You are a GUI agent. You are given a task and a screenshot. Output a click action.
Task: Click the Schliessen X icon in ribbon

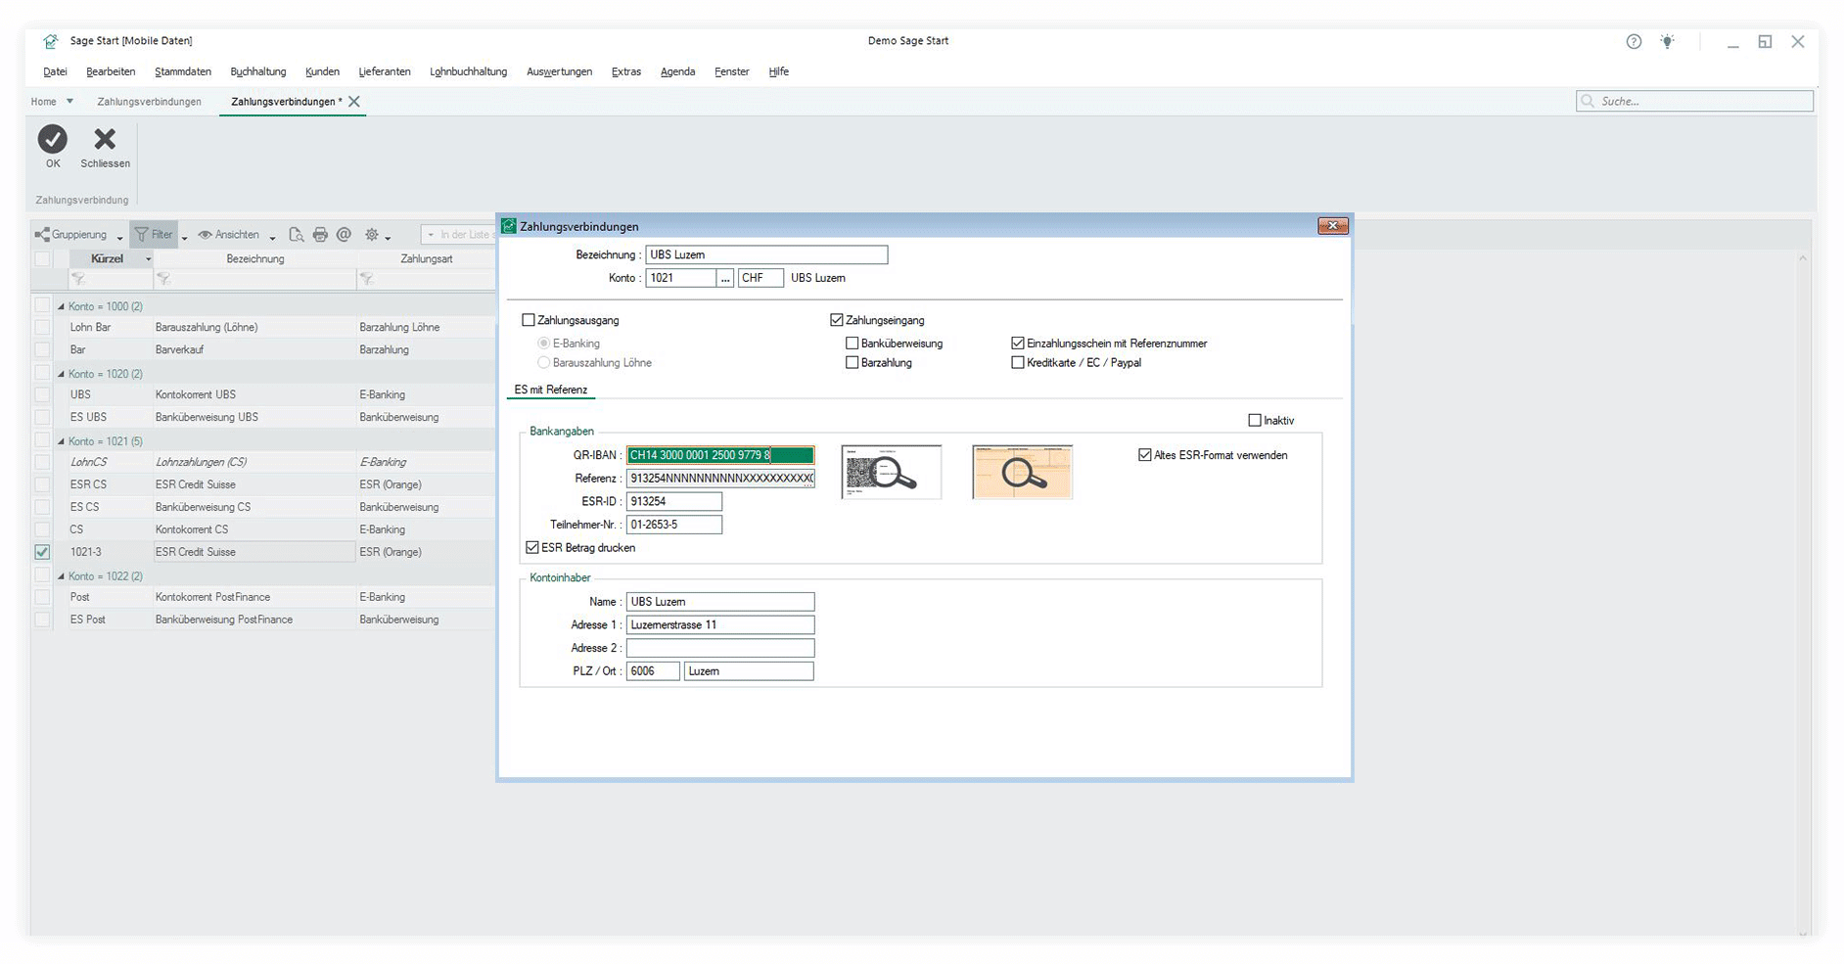click(x=105, y=139)
